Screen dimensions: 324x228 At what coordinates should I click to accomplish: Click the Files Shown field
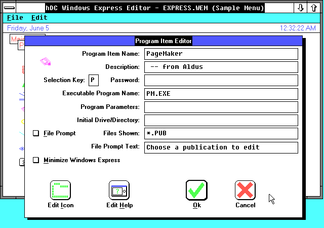click(x=221, y=133)
